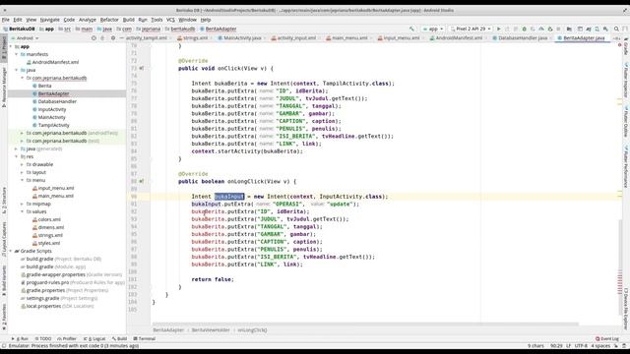Image resolution: width=630 pixels, height=354 pixels.
Task: Collapse the Gradle Scripts node
Action: (x=11, y=251)
